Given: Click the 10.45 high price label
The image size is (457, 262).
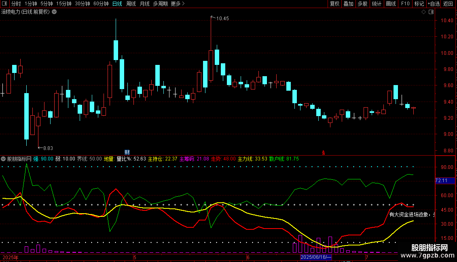Looking at the screenshot, I should click(222, 19).
